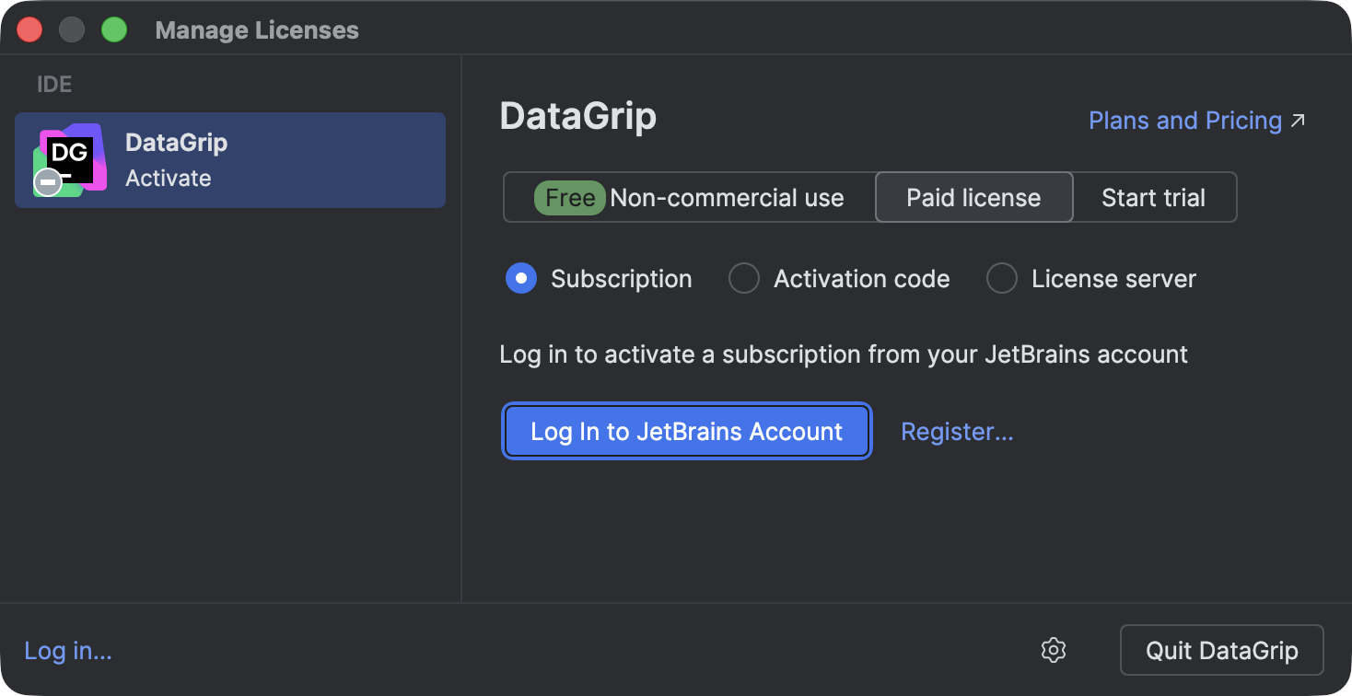This screenshot has width=1352, height=696.
Task: Click the DataGrip logo icon in sidebar
Action: (x=70, y=160)
